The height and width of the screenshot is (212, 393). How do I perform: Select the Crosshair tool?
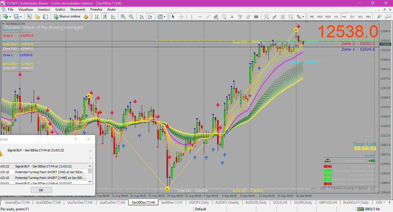[181, 17]
